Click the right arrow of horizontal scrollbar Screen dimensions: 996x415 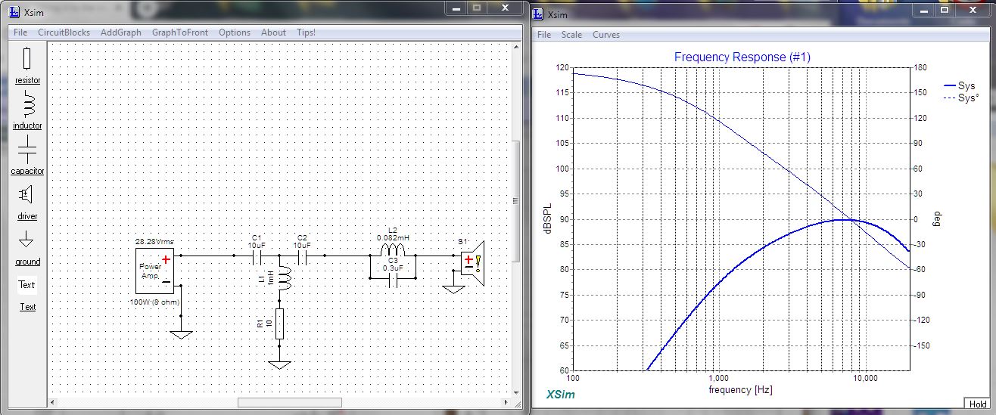(x=505, y=402)
